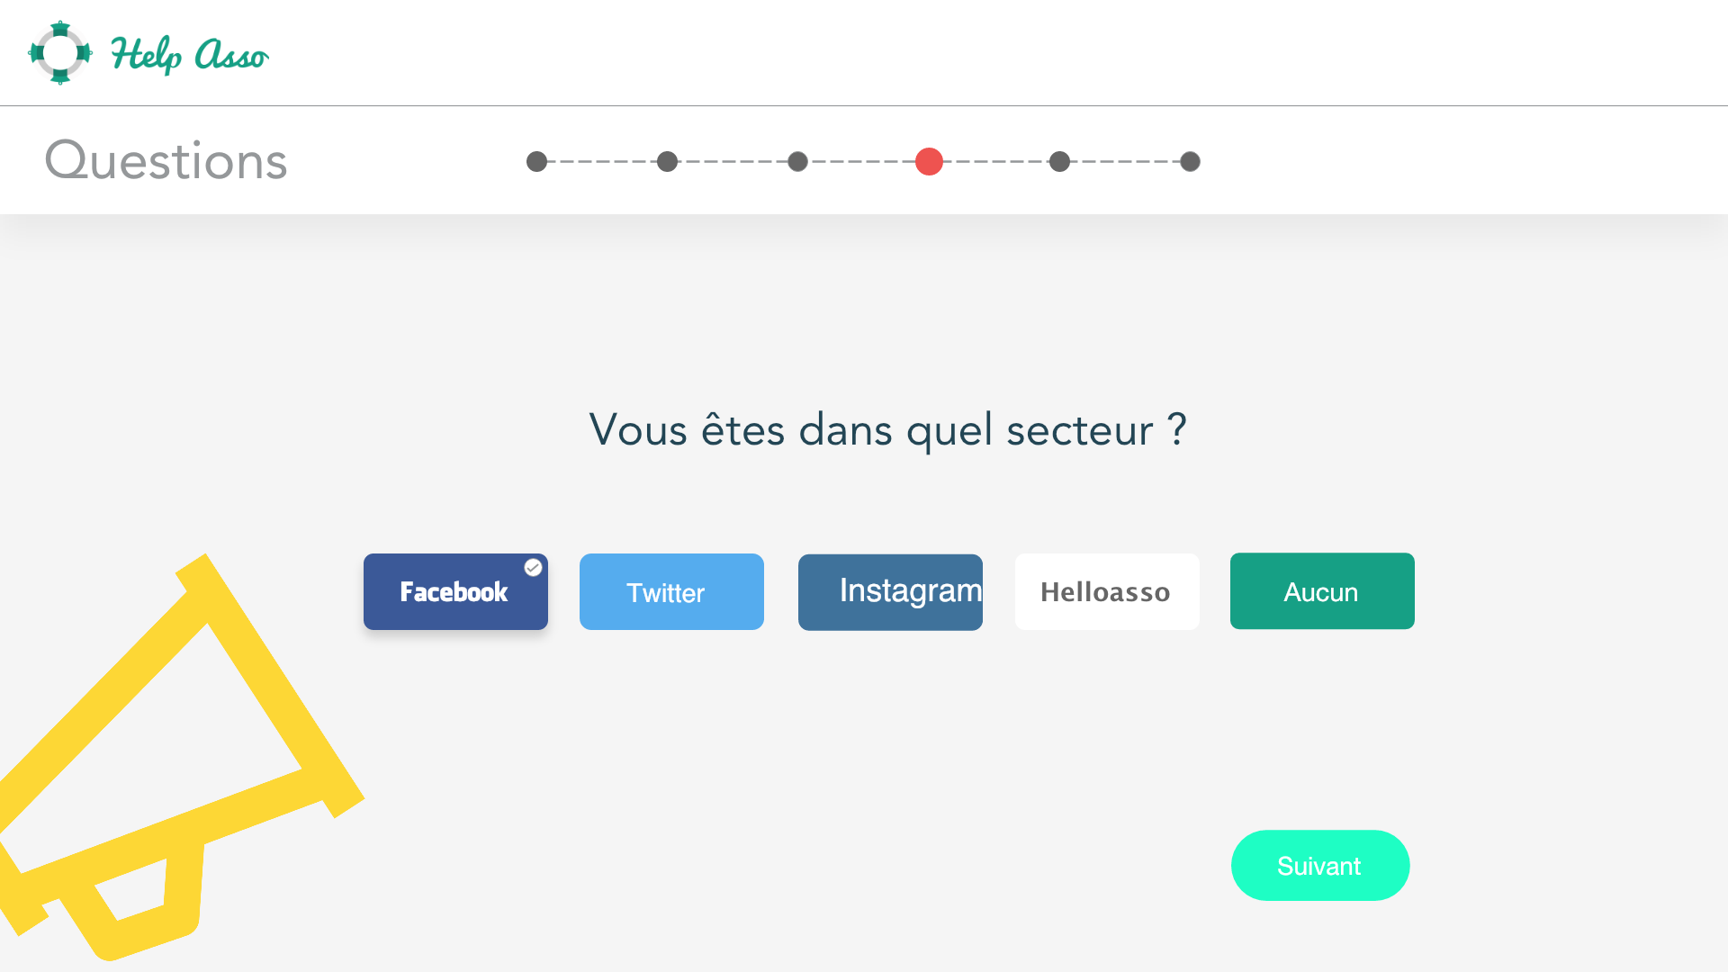
Task: Click the red current step dot
Action: click(x=929, y=161)
